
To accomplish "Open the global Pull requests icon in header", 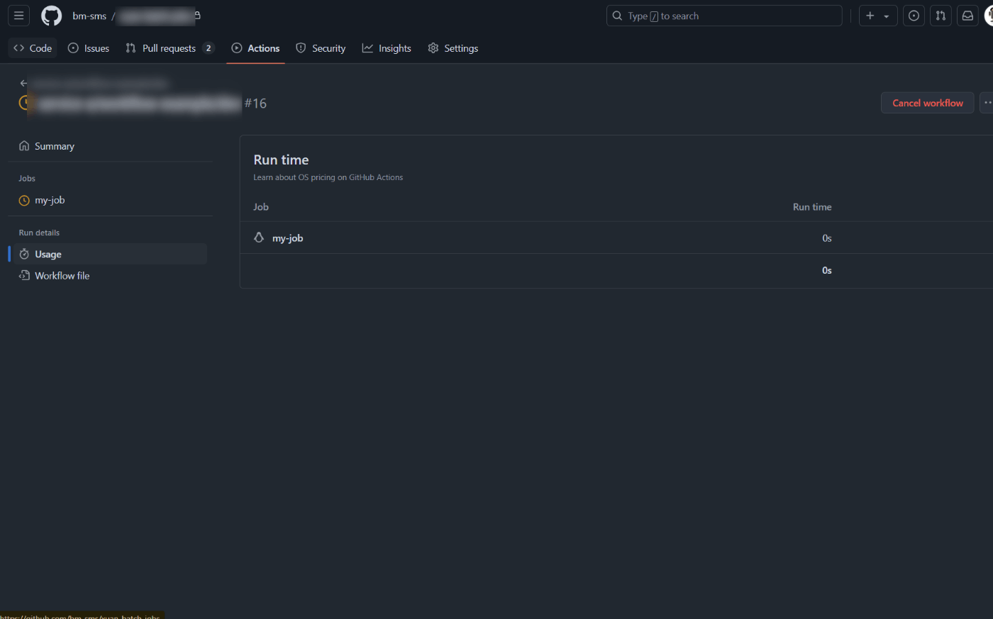I will pos(941,16).
